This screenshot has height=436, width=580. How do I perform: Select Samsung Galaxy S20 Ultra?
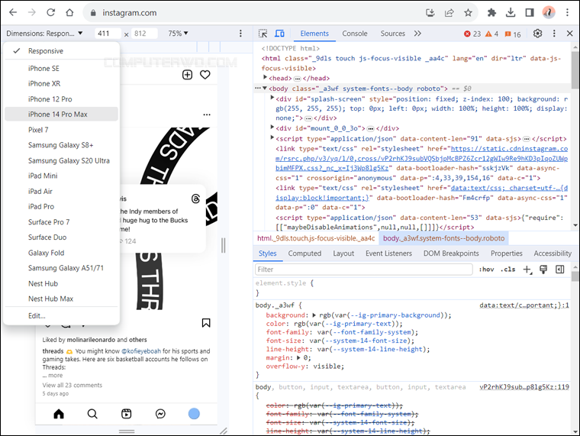[61, 160]
